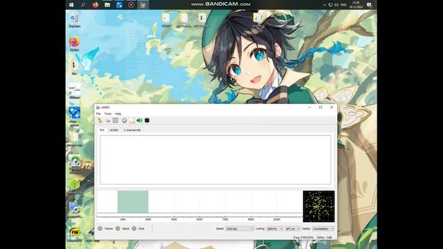Click the 9000 tick label on the spectrum axis

[251, 219]
